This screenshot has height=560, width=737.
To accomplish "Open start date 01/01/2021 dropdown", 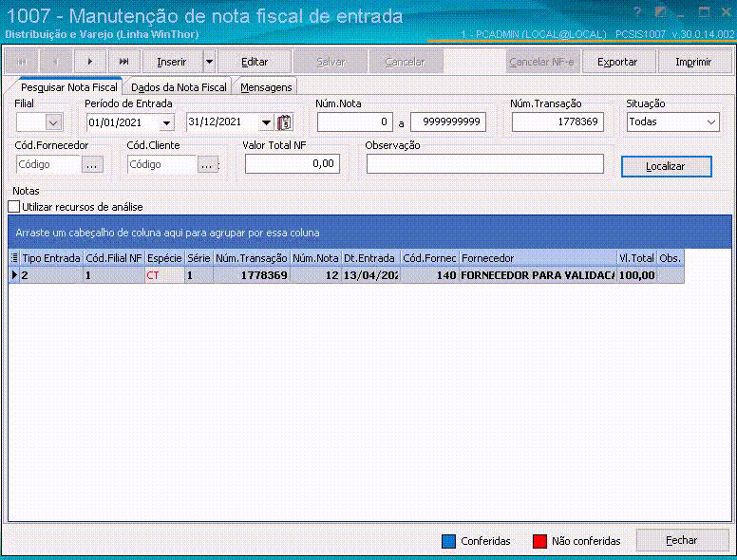I will [x=166, y=123].
